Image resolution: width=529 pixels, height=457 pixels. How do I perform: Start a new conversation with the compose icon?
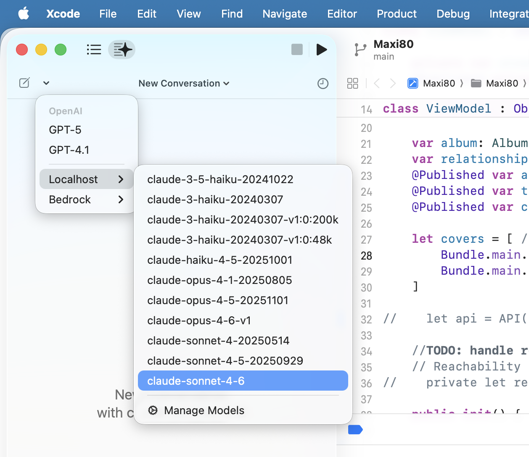[24, 83]
